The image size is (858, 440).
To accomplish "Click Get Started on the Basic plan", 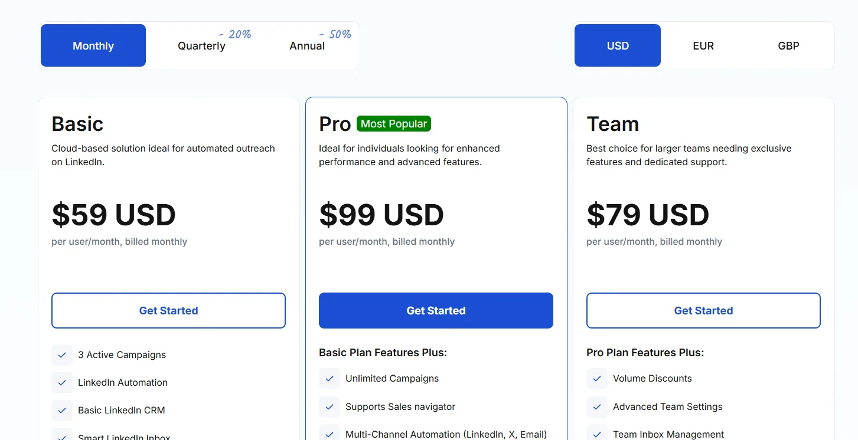I will (168, 310).
